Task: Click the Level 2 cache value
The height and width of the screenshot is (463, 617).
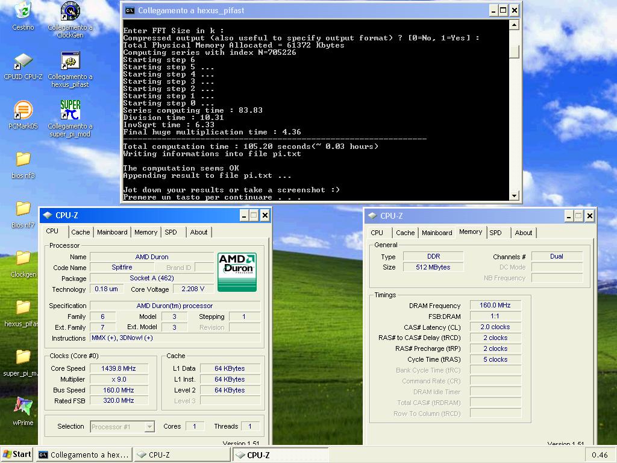Action: [x=230, y=390]
